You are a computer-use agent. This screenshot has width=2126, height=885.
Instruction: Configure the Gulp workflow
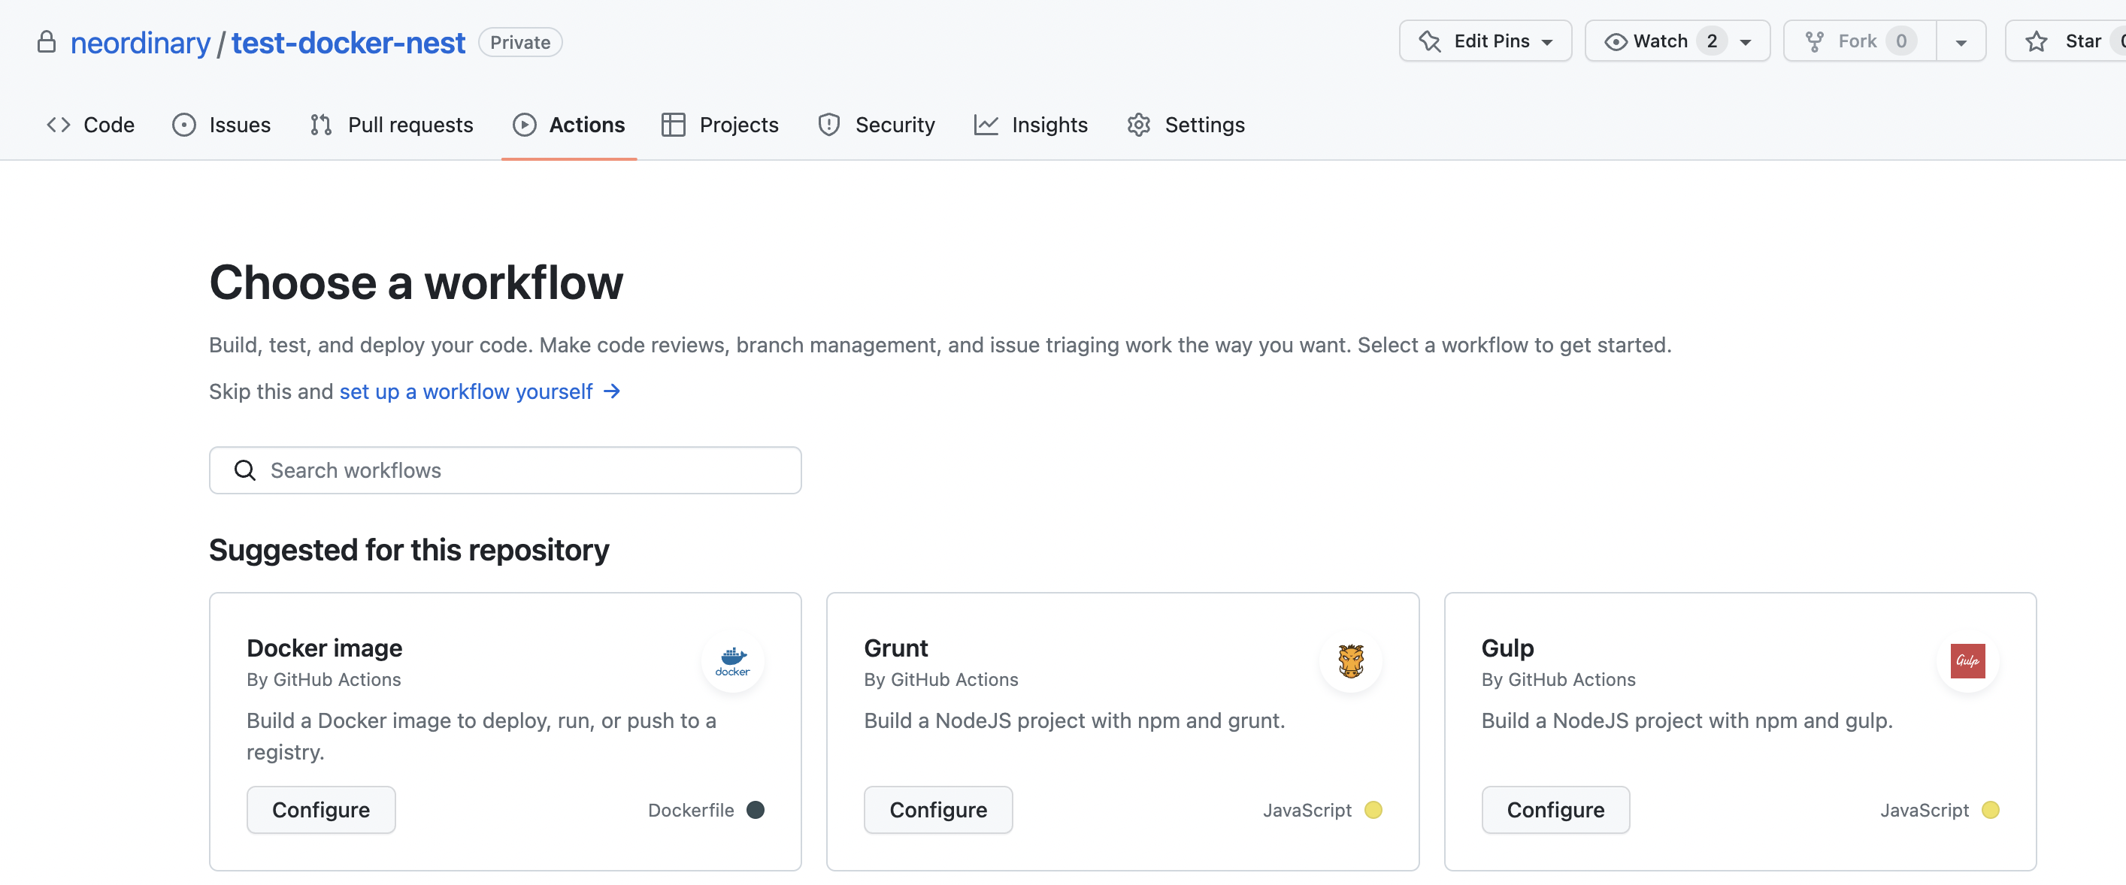(x=1555, y=809)
